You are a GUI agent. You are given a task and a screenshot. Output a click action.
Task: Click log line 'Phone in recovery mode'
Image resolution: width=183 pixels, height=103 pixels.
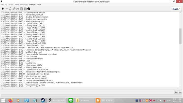[23, 85]
